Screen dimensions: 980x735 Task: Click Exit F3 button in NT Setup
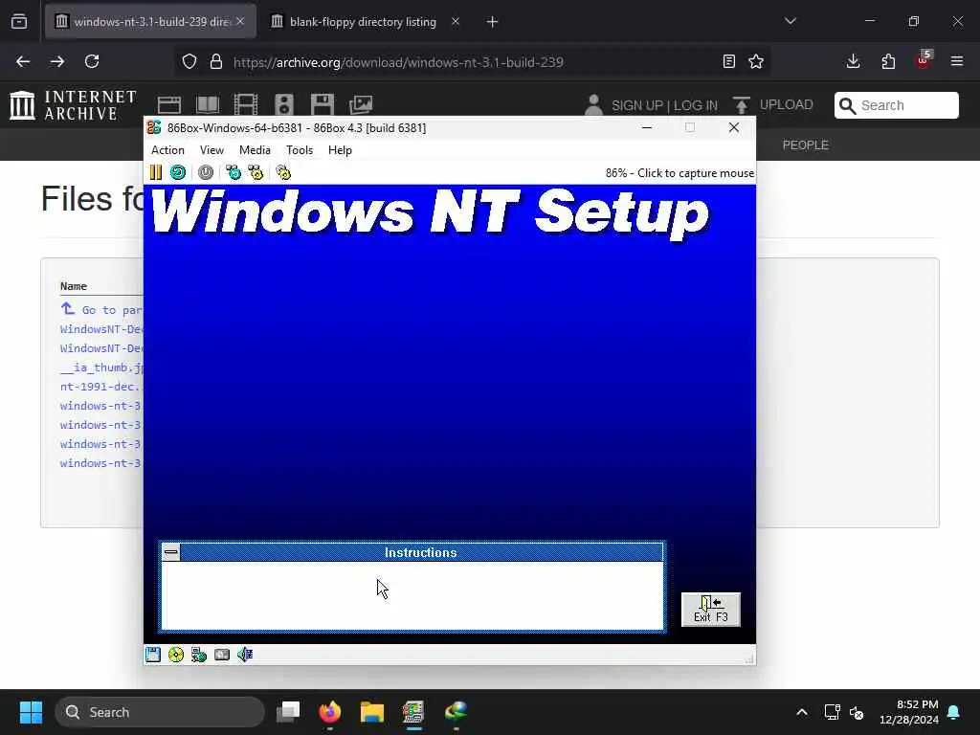[x=711, y=610]
